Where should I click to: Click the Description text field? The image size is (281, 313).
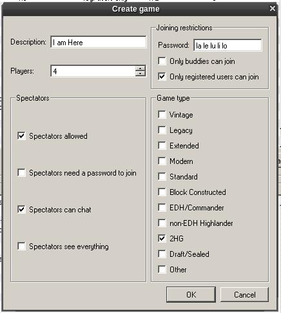(x=99, y=42)
